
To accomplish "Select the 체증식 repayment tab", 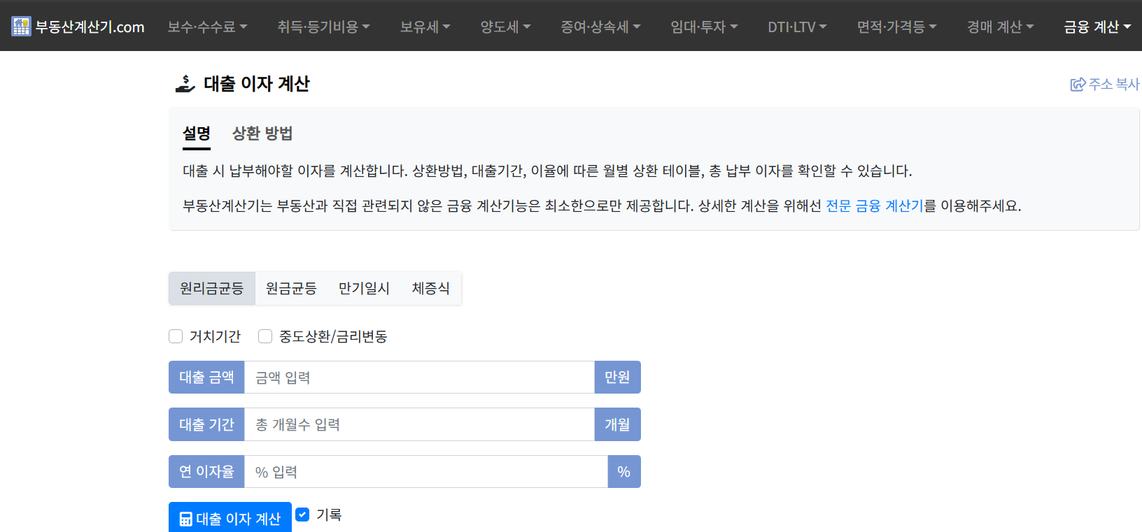I will pyautogui.click(x=431, y=288).
